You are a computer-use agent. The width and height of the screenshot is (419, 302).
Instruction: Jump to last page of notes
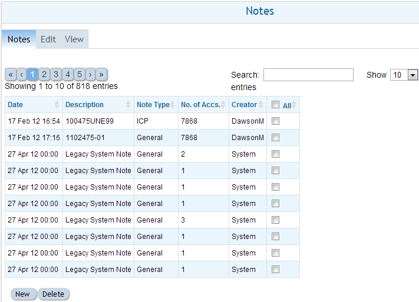tap(101, 75)
